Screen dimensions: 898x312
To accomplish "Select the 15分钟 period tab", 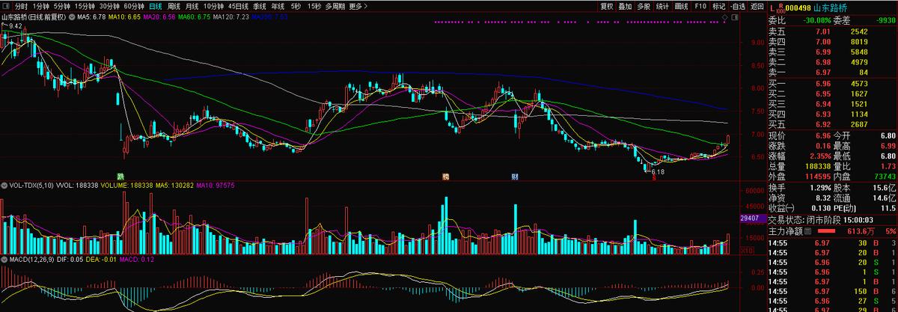I will click(85, 6).
